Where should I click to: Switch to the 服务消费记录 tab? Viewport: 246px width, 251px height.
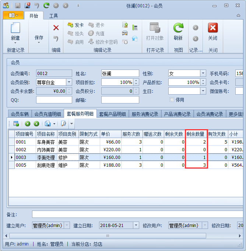(145, 114)
